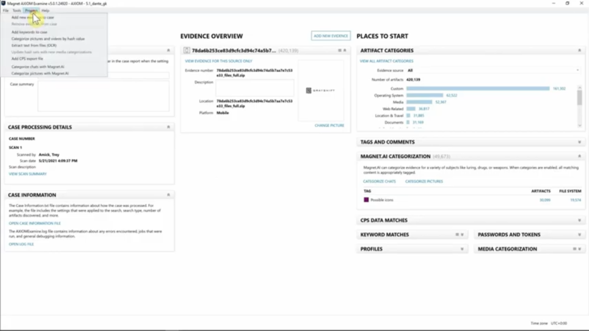Click the artifact categories scrollbar
Screen dimensions: 589x331
point(580,98)
